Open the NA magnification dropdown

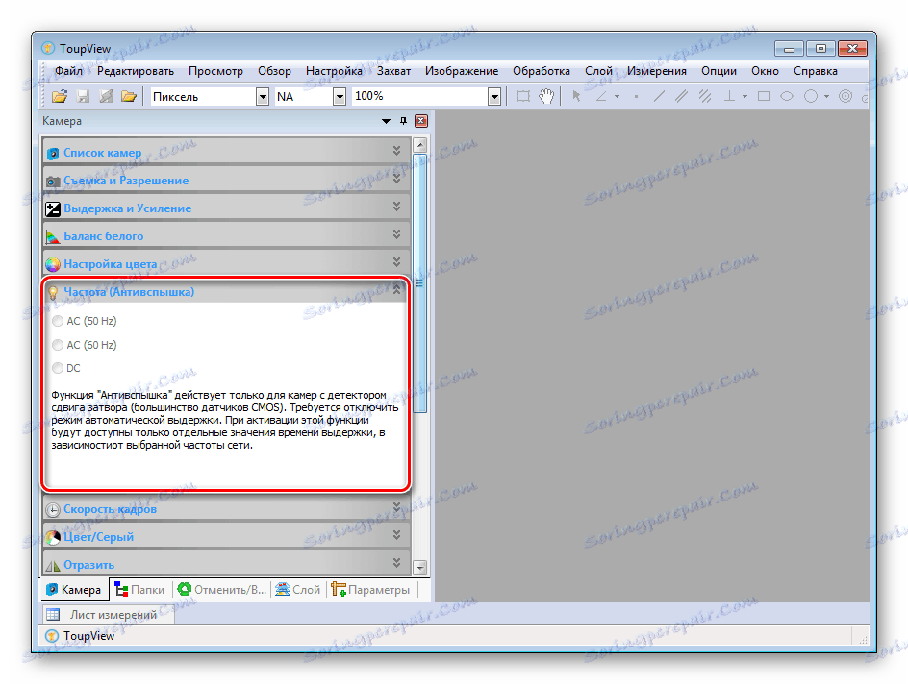point(340,97)
